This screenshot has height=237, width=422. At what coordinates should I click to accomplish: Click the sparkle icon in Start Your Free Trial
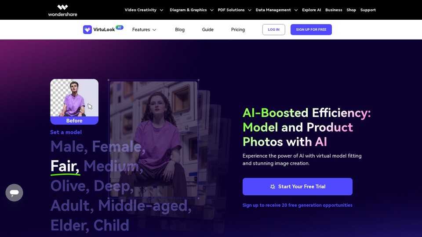coord(273,187)
